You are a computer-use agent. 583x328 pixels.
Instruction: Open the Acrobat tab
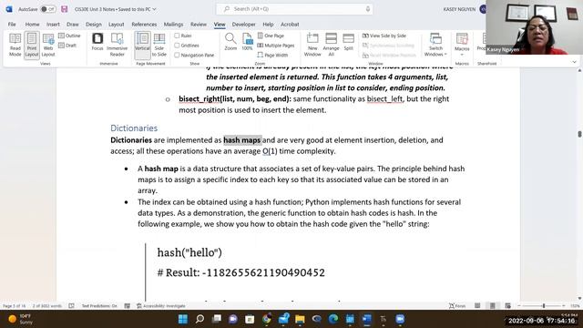click(x=290, y=25)
